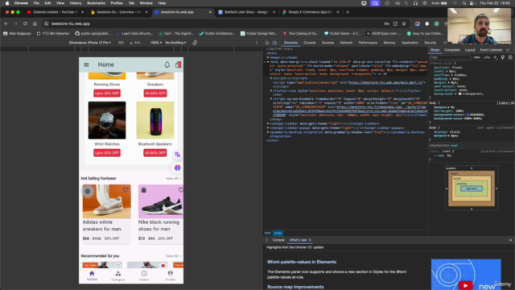Switch to the Network panel tab
Screen dimensions: 515x290
click(x=346, y=43)
